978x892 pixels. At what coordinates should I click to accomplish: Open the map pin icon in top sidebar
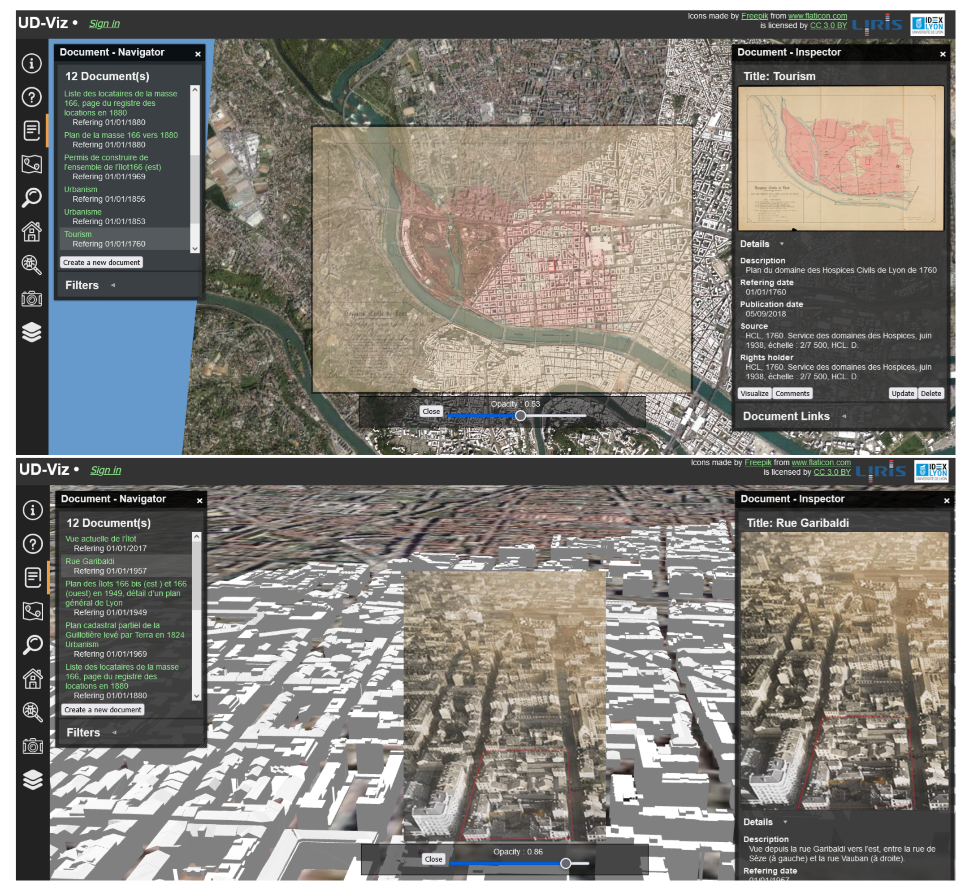[31, 165]
